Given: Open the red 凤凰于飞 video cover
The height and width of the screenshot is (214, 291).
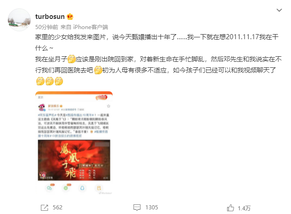Looking at the screenshot, I should pyautogui.click(x=74, y=160).
